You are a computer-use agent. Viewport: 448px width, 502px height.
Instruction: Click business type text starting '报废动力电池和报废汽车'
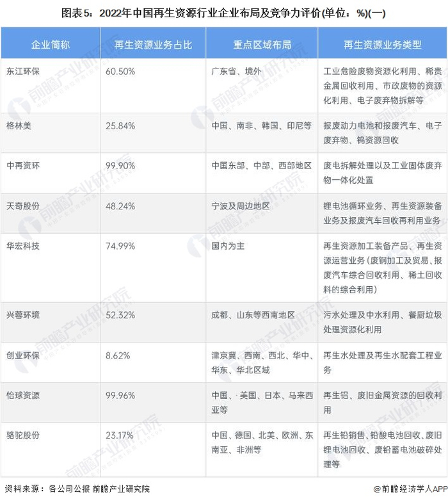click(x=383, y=133)
